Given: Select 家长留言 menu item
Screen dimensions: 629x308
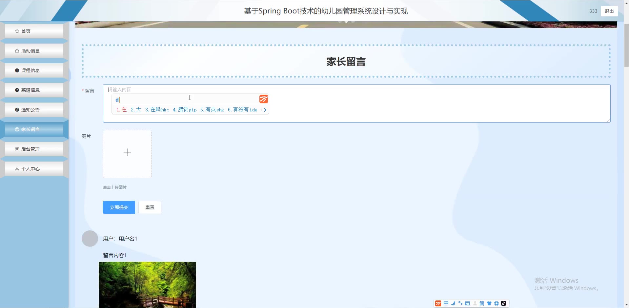Looking at the screenshot, I should (x=34, y=129).
